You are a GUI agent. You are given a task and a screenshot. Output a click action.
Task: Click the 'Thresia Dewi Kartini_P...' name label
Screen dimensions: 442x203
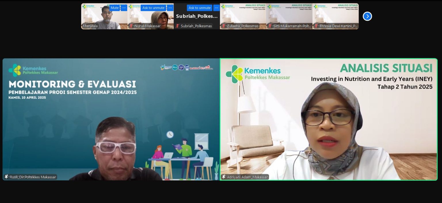coord(338,26)
